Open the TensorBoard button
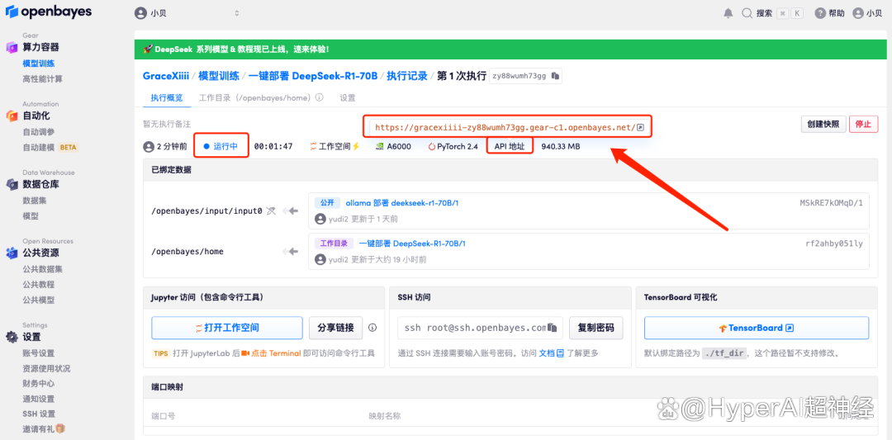The width and height of the screenshot is (892, 440). pyautogui.click(x=755, y=328)
